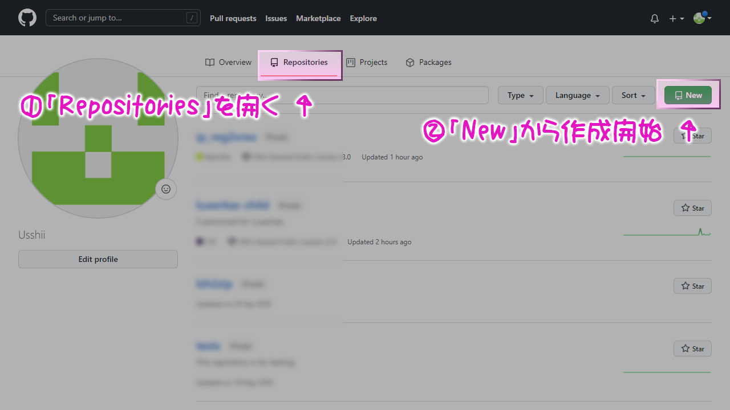Click the username text 'Usshii'
This screenshot has height=410, width=730.
32,235
